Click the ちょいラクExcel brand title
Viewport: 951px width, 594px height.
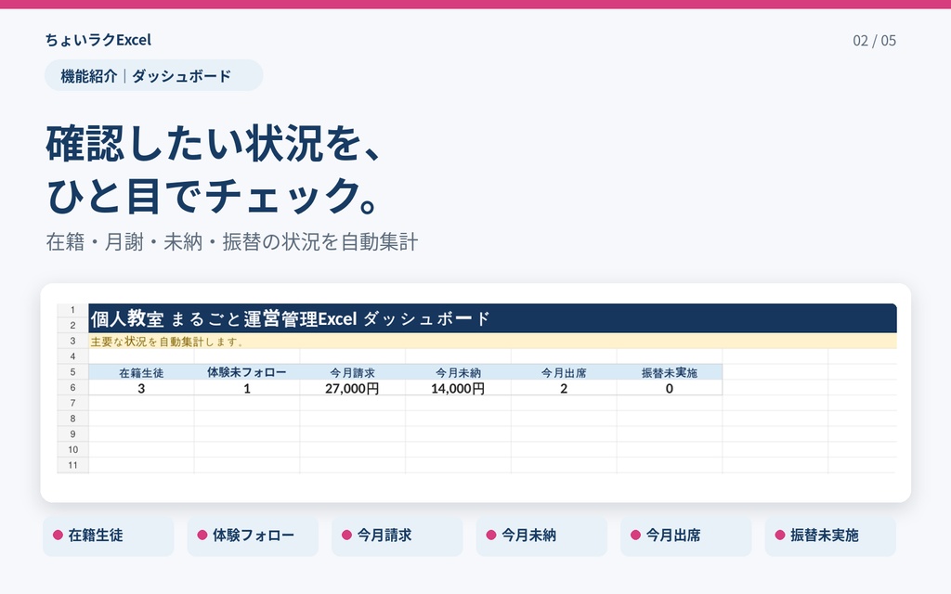click(98, 40)
